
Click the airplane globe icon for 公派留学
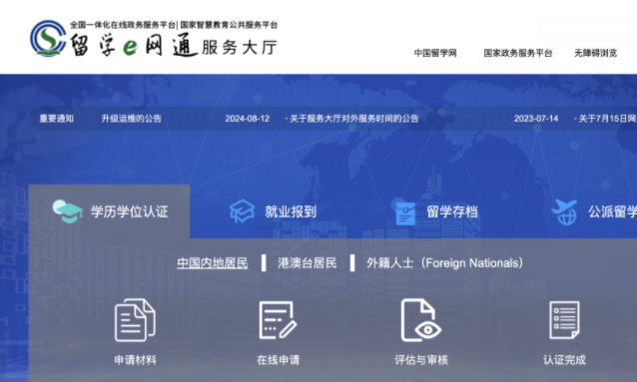[565, 211]
